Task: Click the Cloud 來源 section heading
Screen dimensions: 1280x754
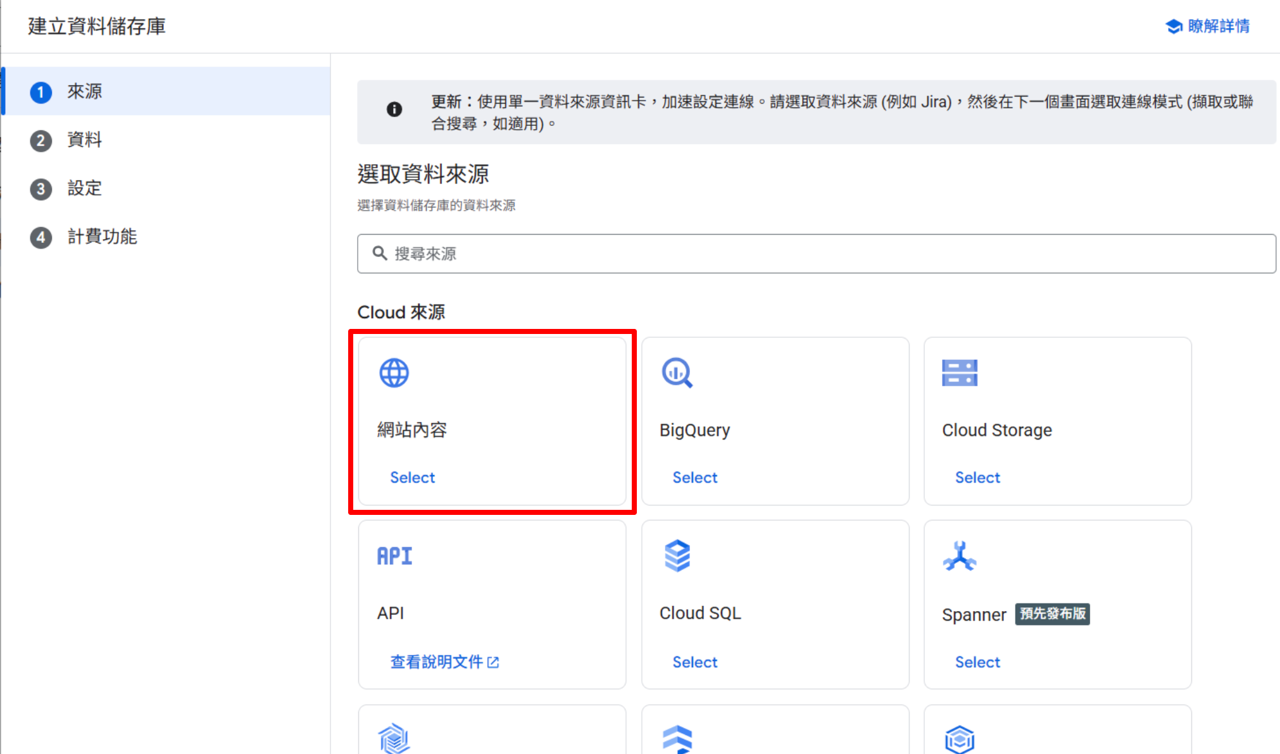Action: [x=401, y=312]
